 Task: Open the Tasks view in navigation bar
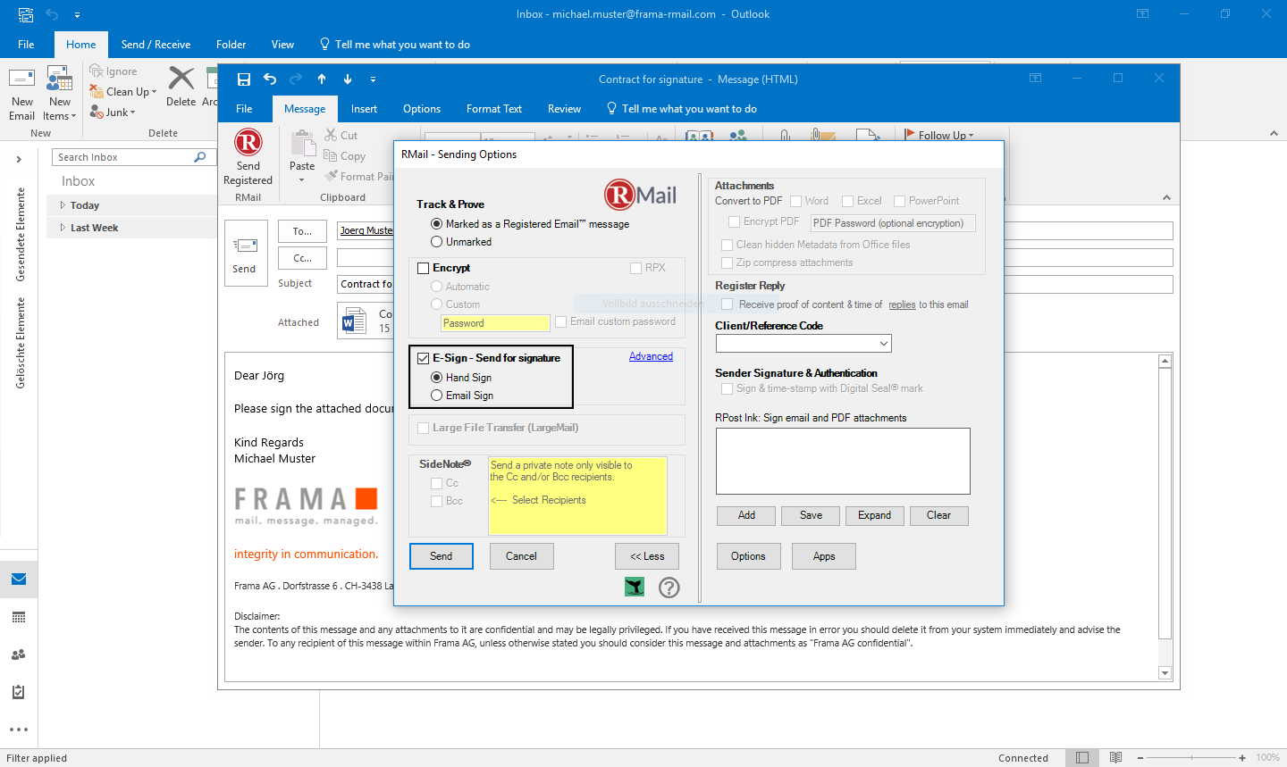(x=19, y=692)
